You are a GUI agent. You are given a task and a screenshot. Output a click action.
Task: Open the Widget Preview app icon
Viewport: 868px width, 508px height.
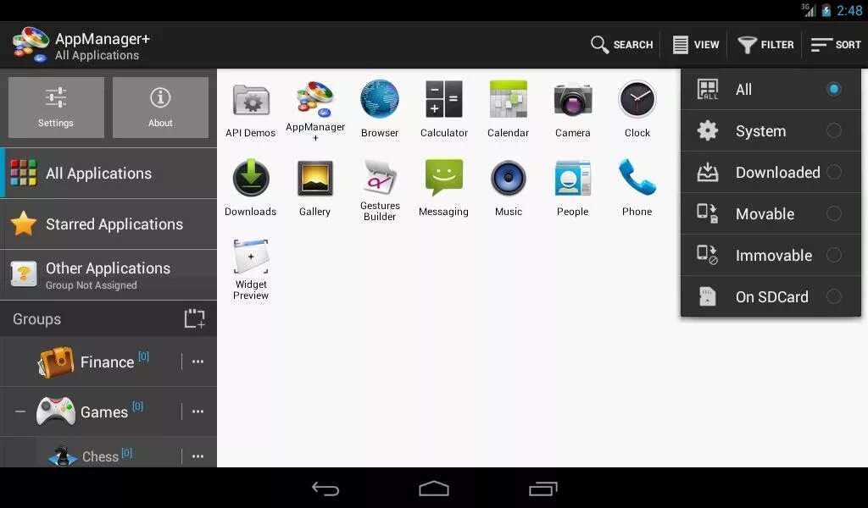pyautogui.click(x=251, y=256)
